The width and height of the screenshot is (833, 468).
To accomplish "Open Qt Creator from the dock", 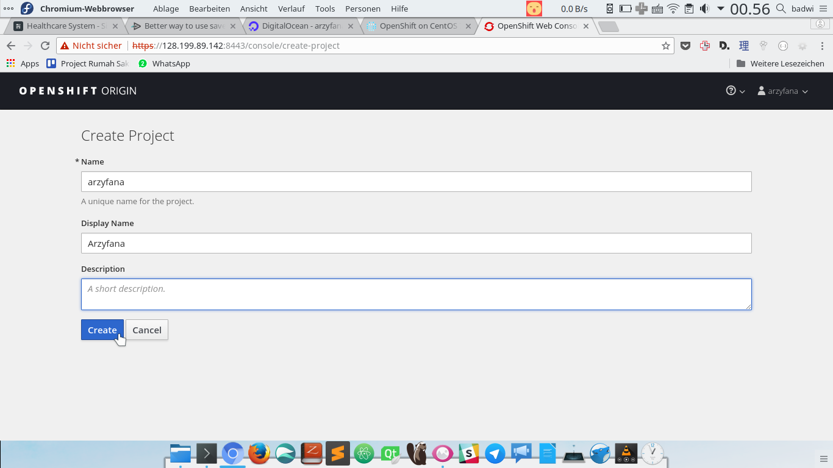I will coord(390,453).
